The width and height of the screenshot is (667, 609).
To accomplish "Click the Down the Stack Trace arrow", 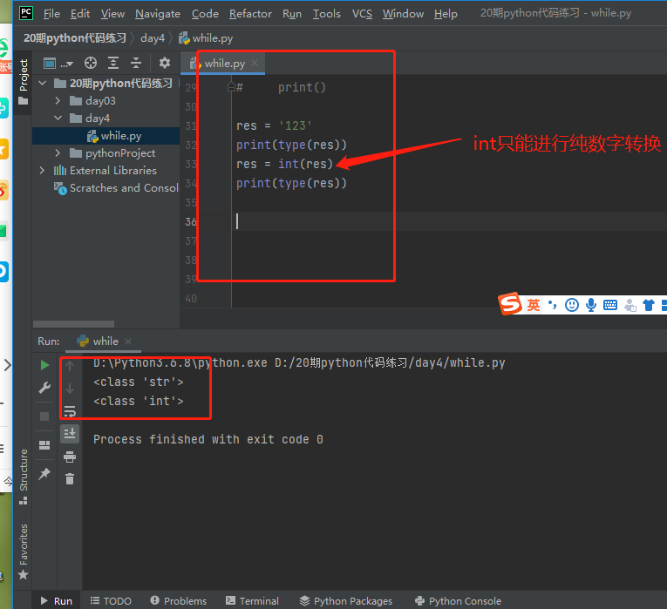I will click(x=70, y=388).
